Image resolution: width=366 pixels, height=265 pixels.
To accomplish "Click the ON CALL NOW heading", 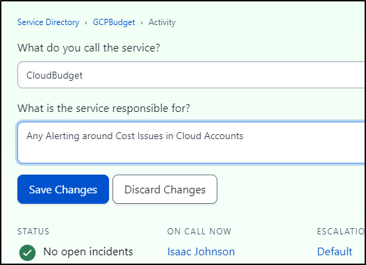I will pyautogui.click(x=199, y=232).
